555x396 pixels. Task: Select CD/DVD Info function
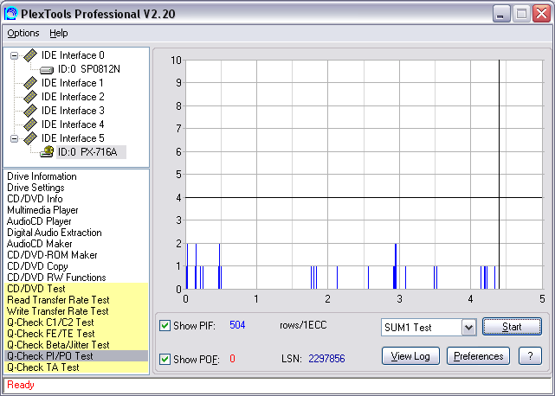click(x=35, y=199)
